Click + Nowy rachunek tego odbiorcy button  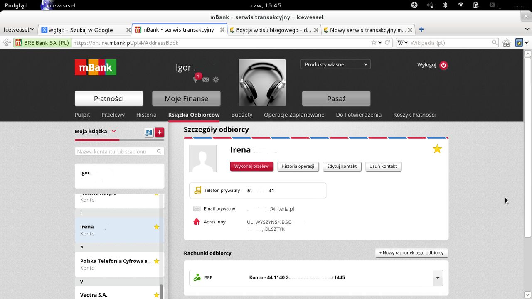411,252
